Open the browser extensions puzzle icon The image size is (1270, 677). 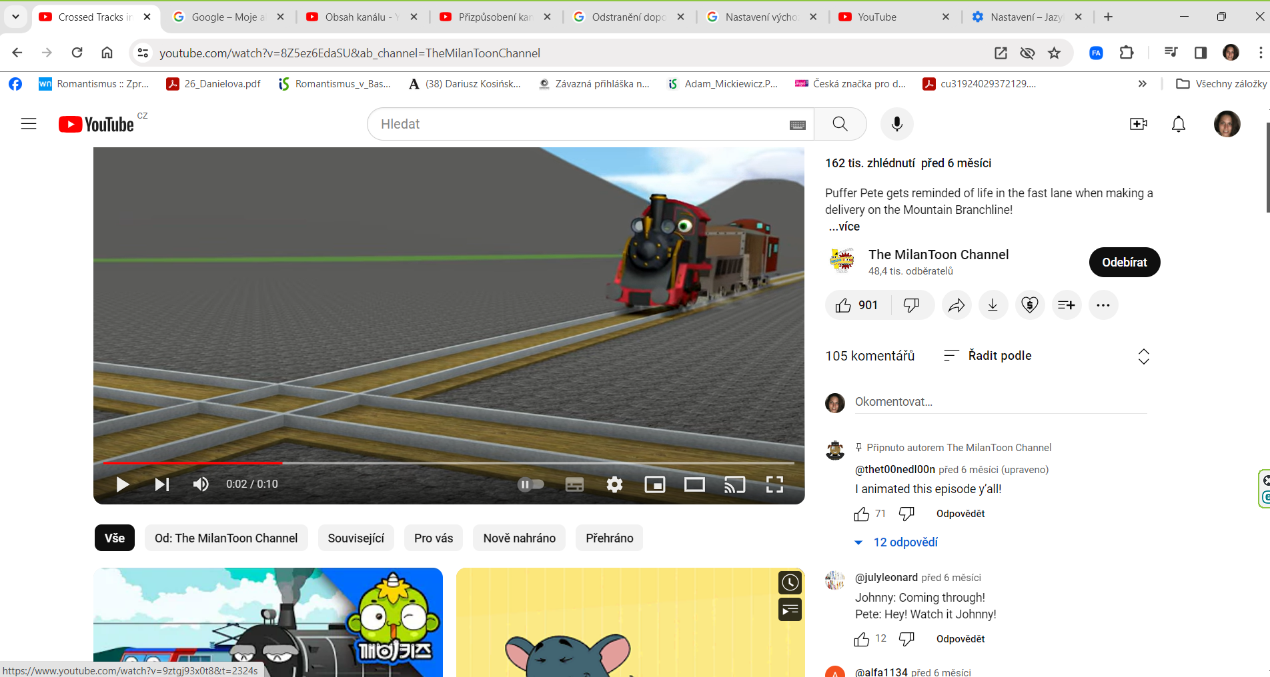point(1127,53)
